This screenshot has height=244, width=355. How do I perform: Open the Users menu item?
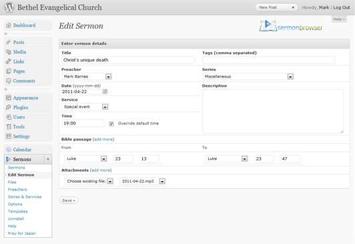pos(19,117)
